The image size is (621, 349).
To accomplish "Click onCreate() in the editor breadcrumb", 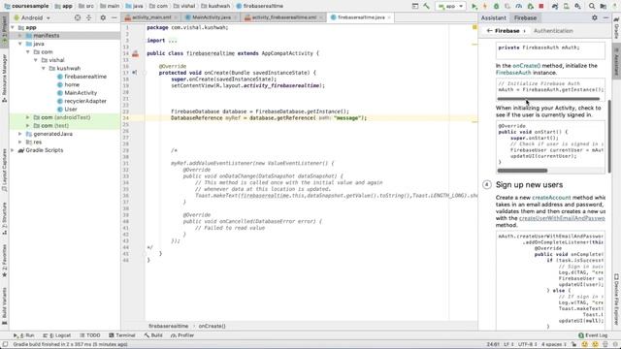I will click(x=212, y=326).
